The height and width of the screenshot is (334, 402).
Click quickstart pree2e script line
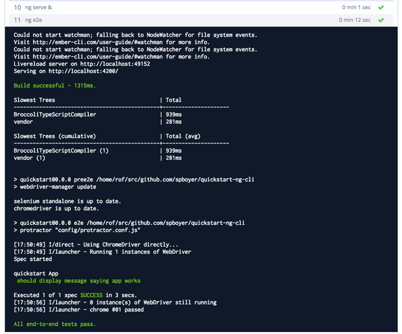tap(134, 180)
